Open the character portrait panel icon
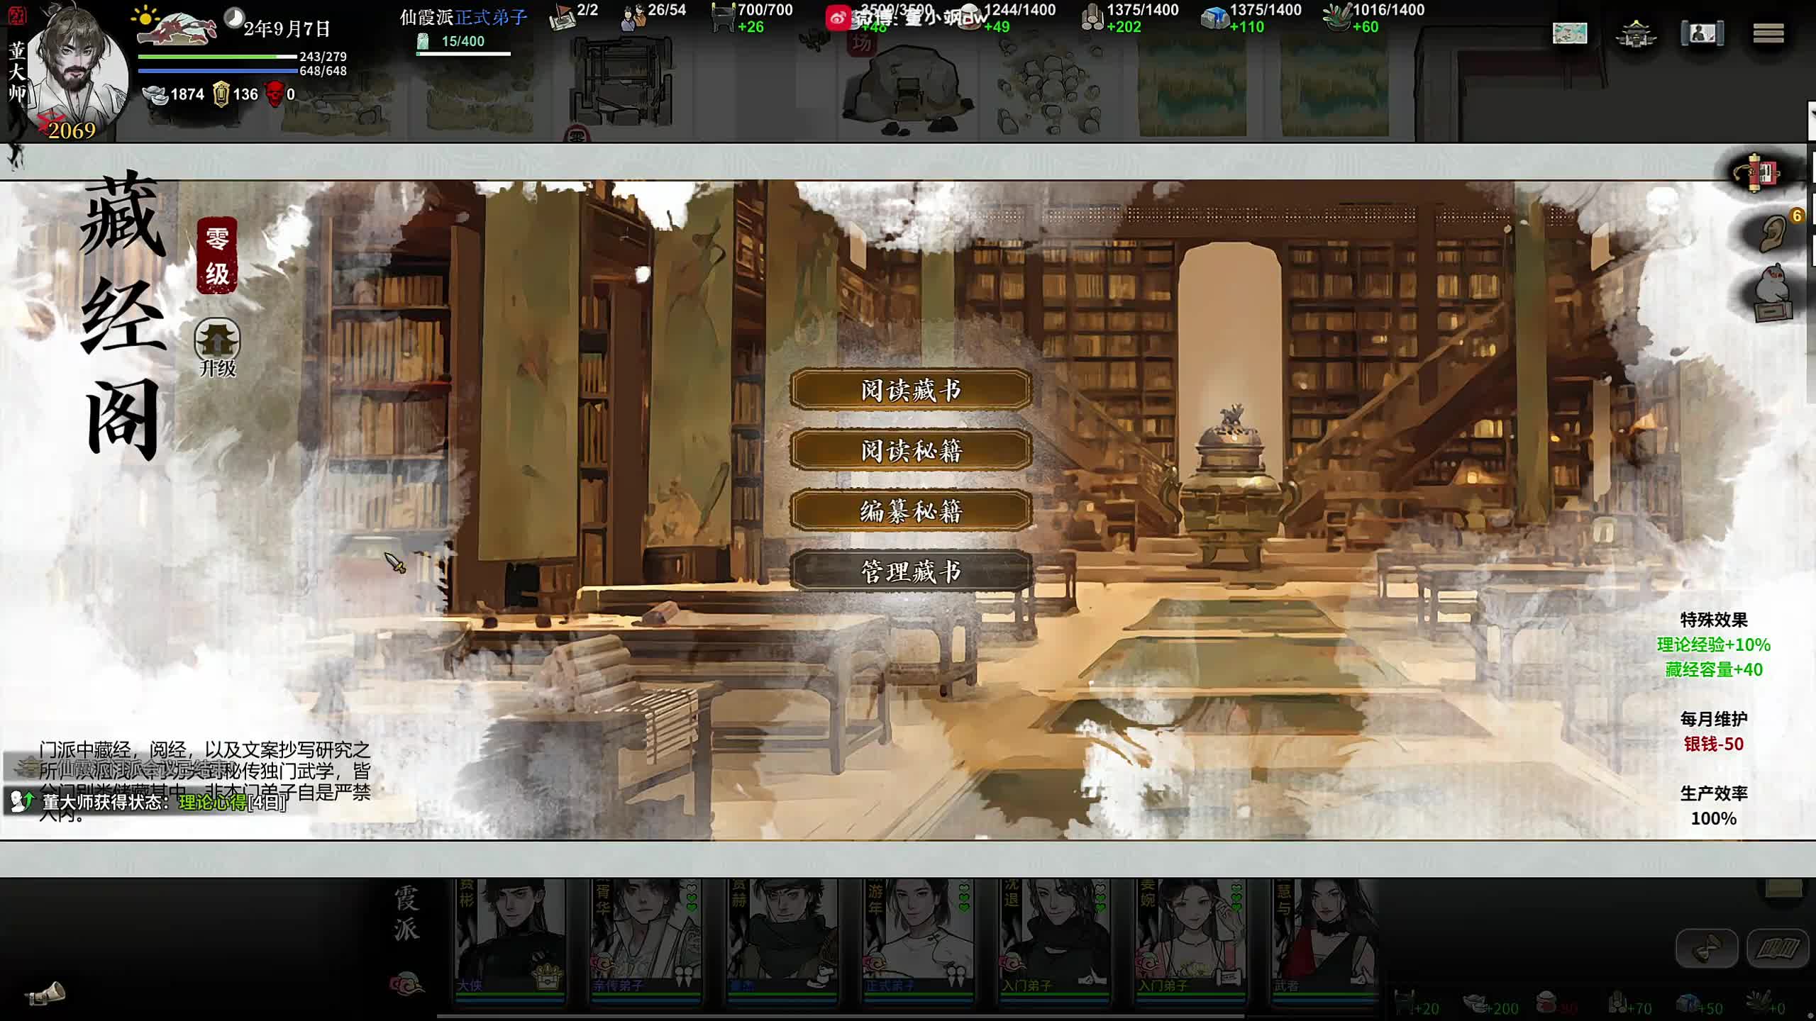This screenshot has height=1021, width=1816. (x=1702, y=33)
